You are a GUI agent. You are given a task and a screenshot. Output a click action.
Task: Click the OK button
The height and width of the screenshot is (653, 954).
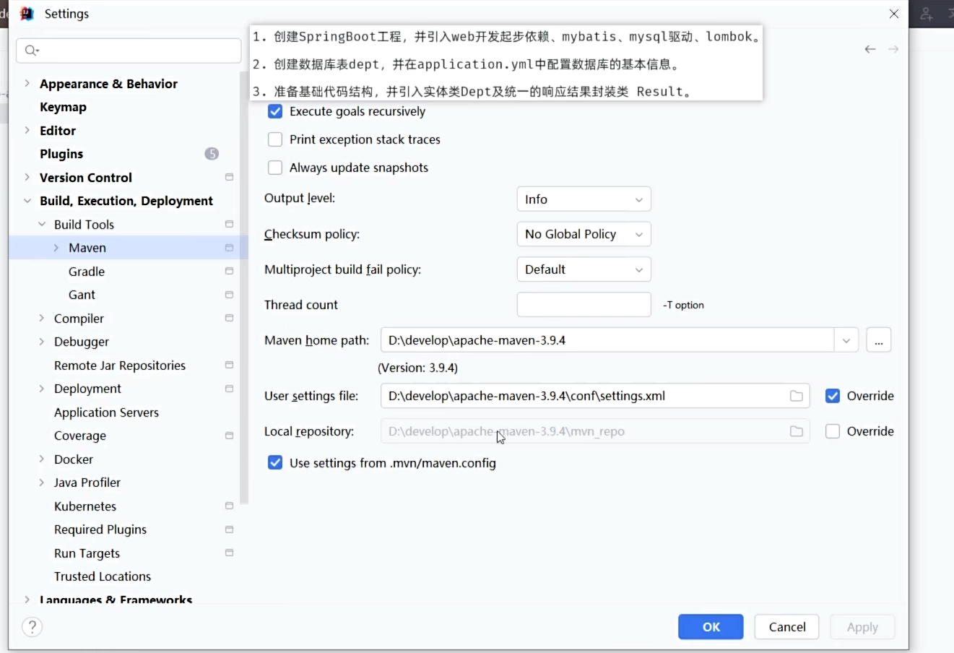coord(711,627)
